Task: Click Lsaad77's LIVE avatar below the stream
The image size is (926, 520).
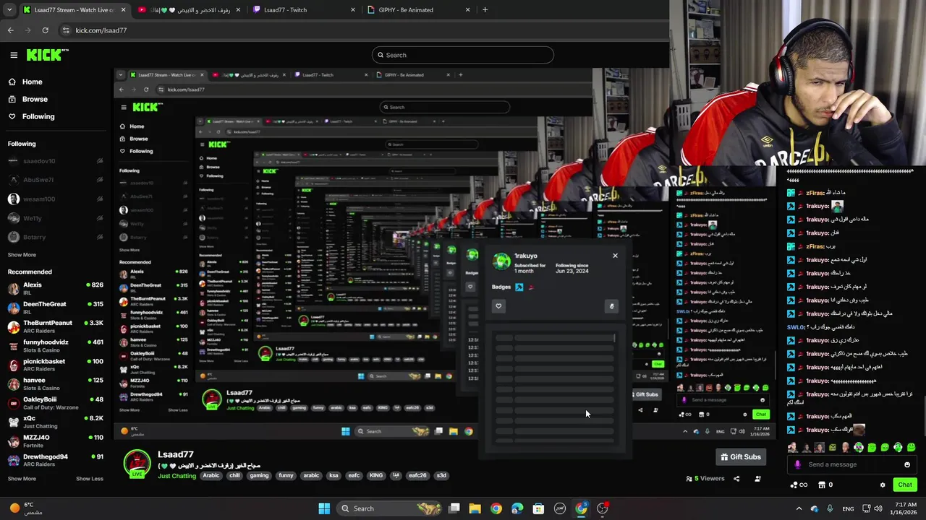Action: (x=137, y=464)
